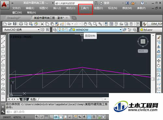Select the Erase modify tool

pos(159,37)
